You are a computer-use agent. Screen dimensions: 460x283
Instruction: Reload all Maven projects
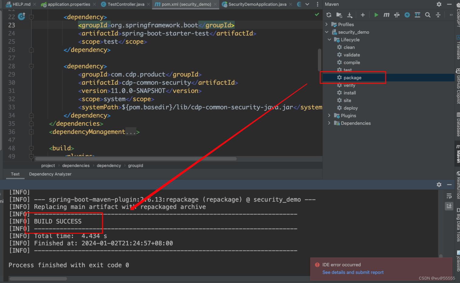coord(329,15)
